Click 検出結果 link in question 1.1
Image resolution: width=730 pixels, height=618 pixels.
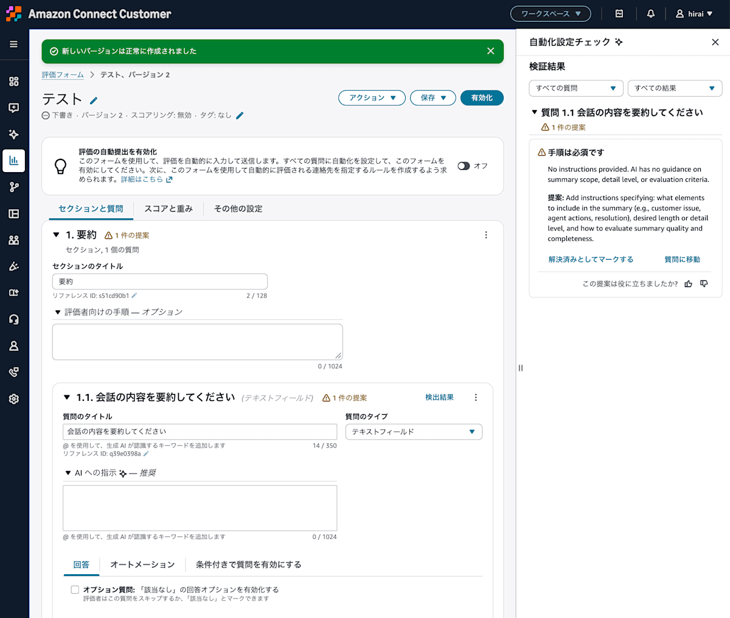(x=439, y=397)
